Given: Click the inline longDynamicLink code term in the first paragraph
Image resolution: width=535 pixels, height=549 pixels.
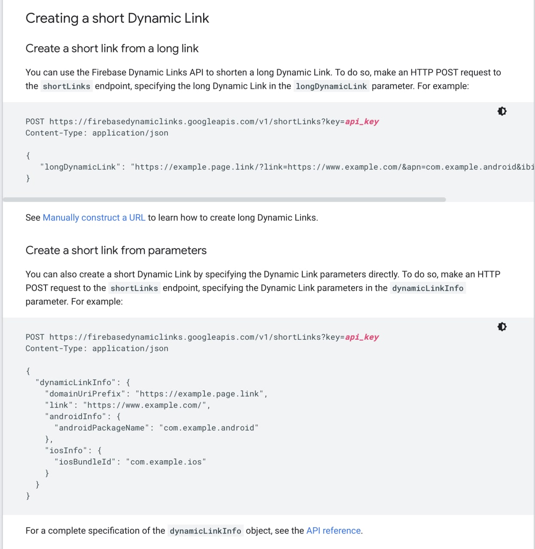Looking at the screenshot, I should 331,86.
